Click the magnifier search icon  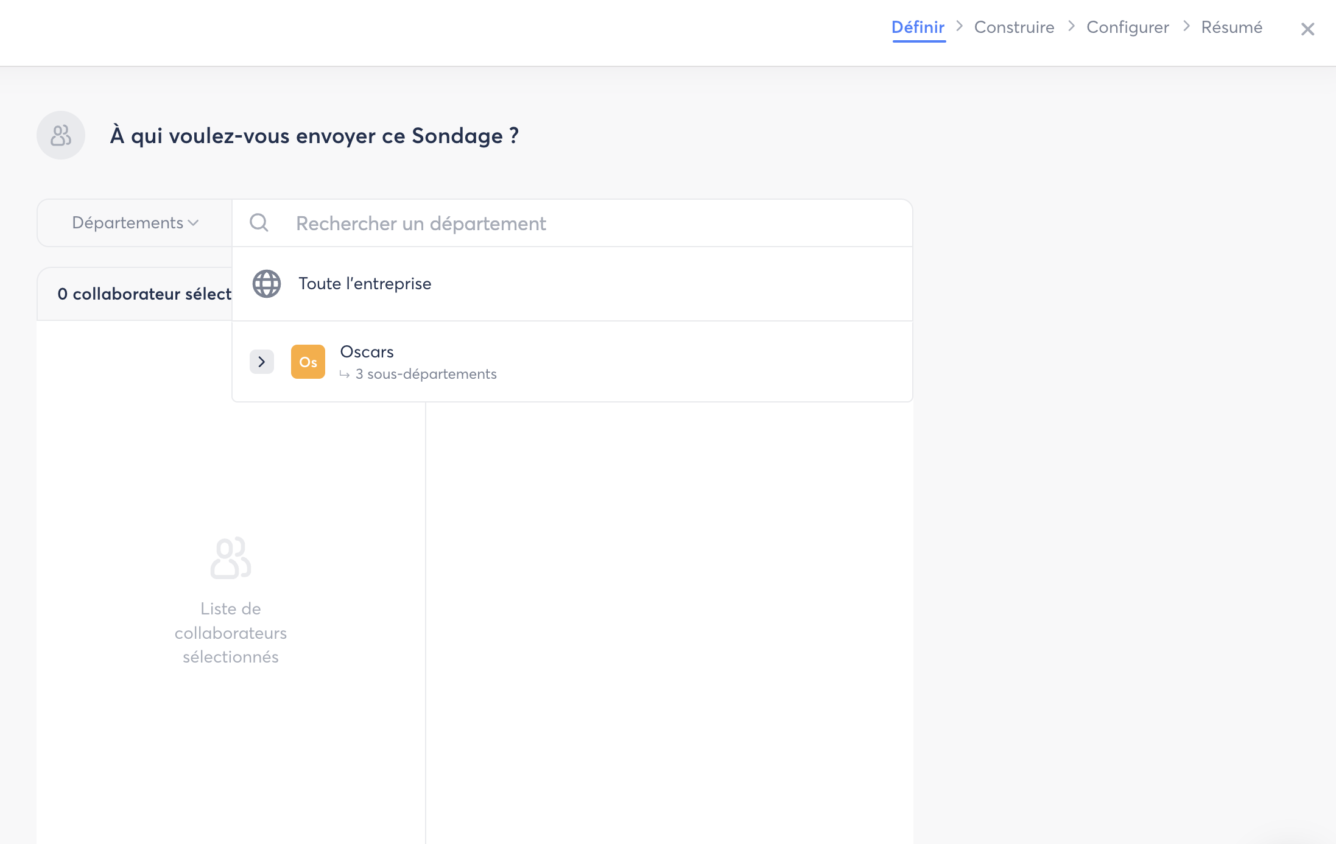click(x=259, y=223)
